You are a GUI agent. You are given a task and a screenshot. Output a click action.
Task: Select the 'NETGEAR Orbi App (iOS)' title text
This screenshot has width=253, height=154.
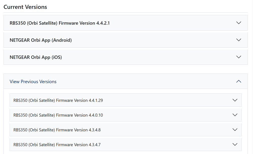tap(36, 57)
